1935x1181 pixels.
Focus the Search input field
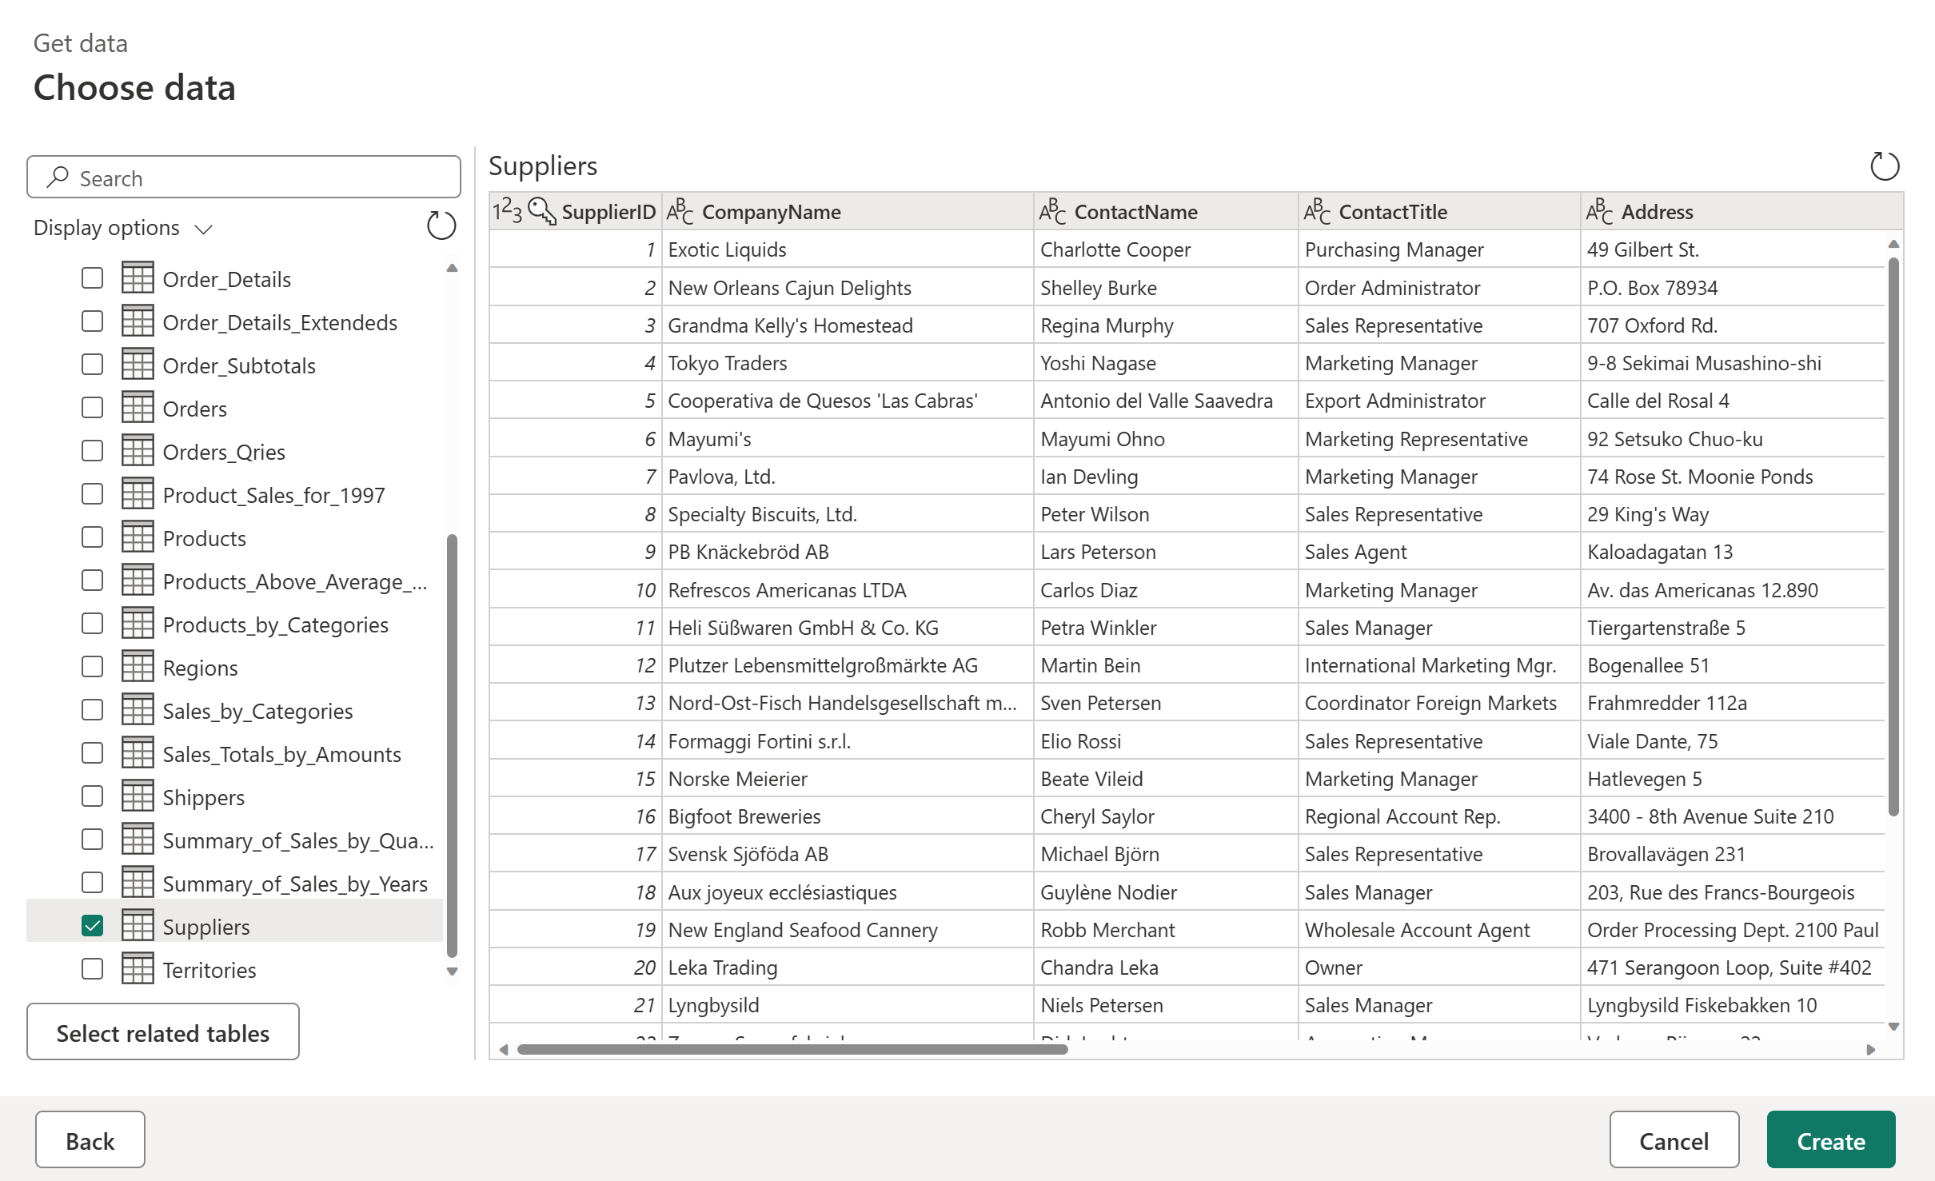click(256, 178)
